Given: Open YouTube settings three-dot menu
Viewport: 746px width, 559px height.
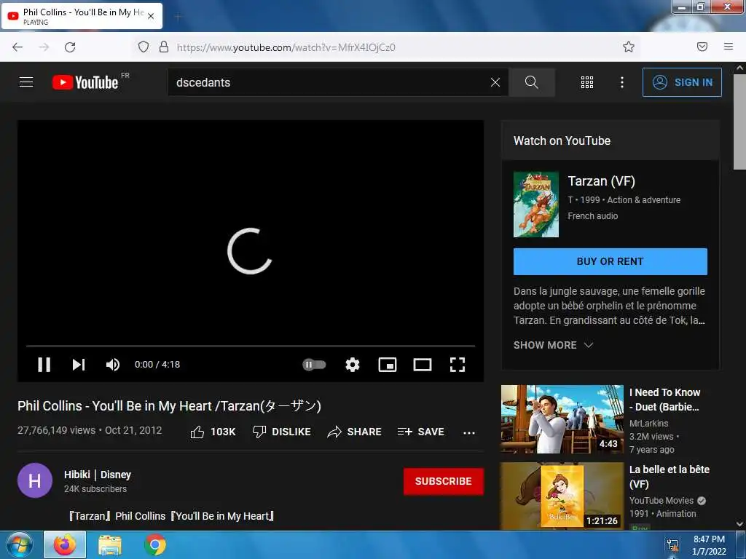Looking at the screenshot, I should [x=622, y=82].
